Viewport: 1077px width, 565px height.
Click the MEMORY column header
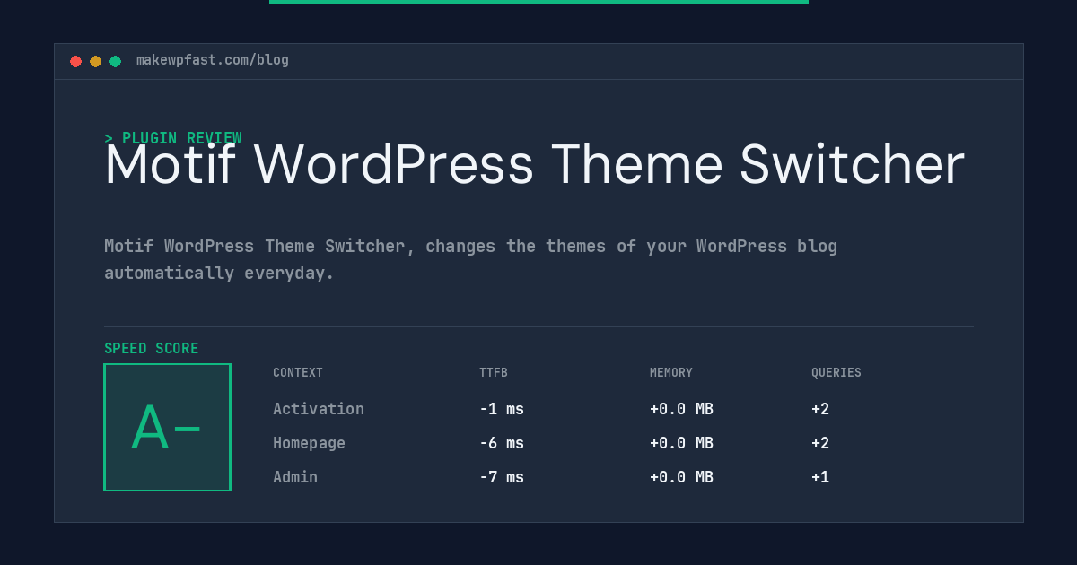click(x=671, y=372)
